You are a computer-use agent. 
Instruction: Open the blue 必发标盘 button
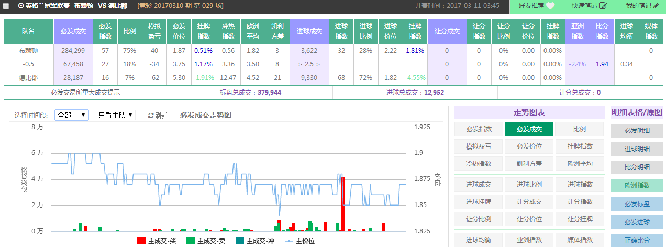(637, 204)
